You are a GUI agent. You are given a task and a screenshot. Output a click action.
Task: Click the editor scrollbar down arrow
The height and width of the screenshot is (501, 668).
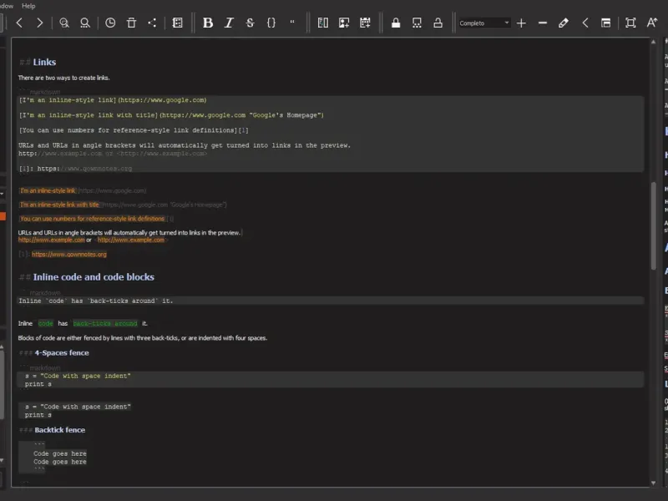653,483
